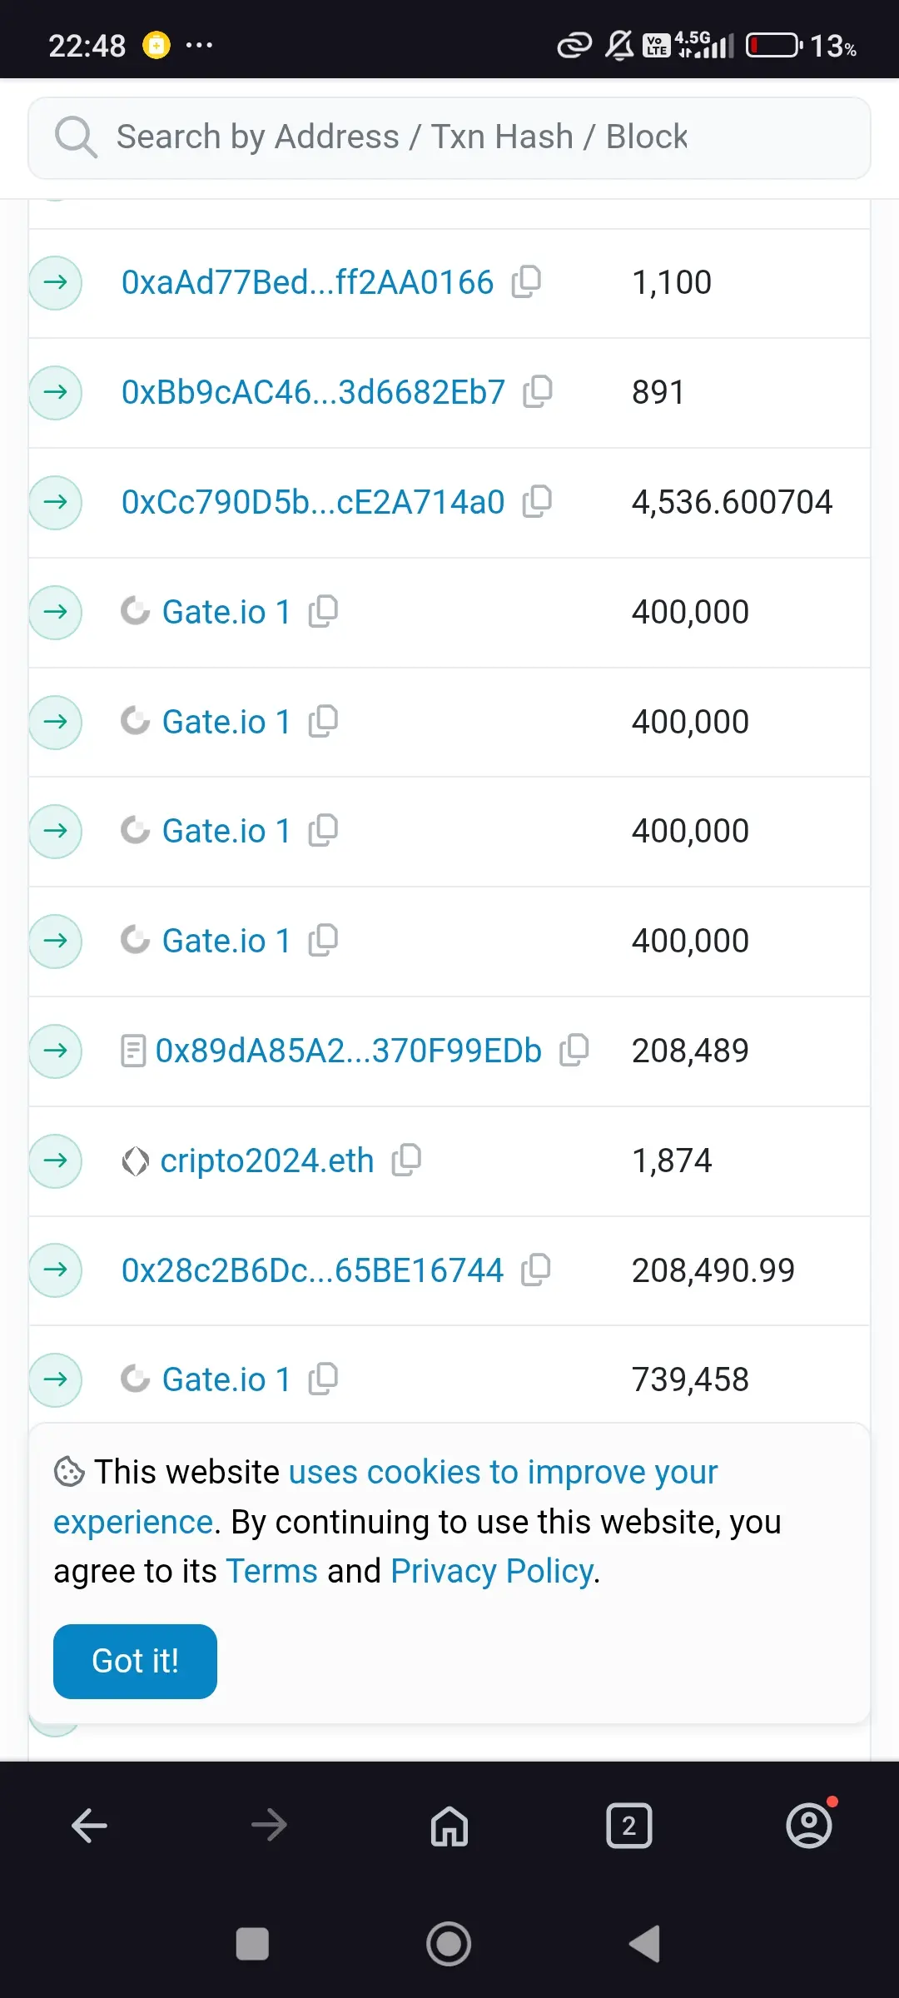Copy Gate.io 1 address in 739,458 row
Screen dimensions: 899x1998
point(323,1379)
